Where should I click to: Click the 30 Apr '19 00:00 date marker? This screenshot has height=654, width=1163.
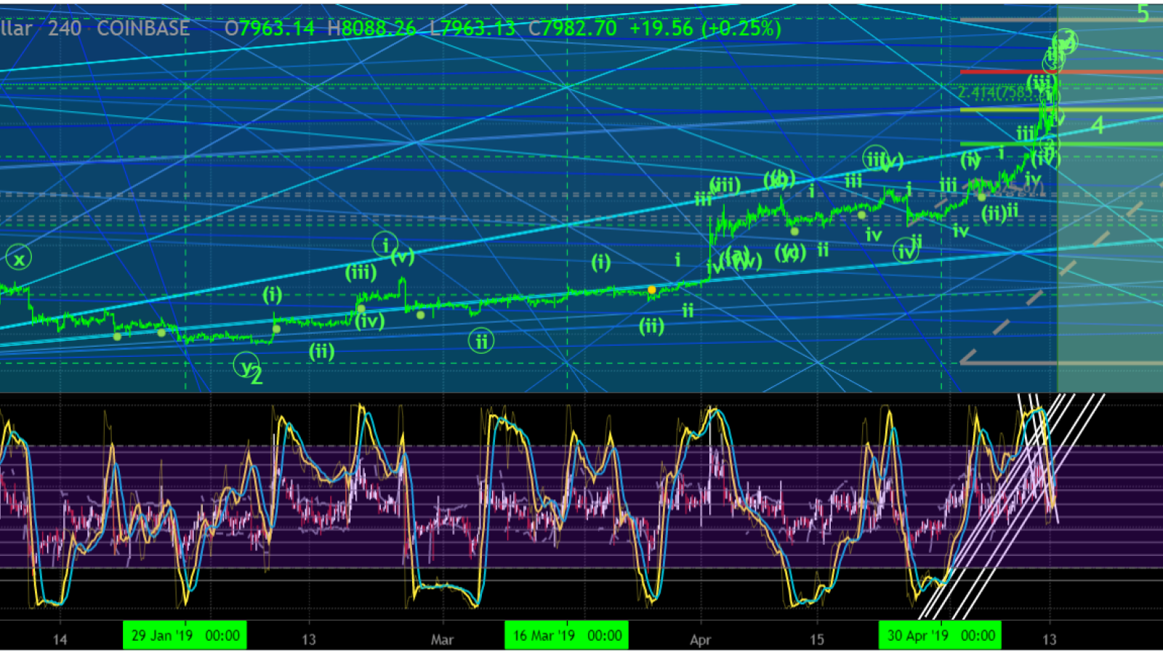pyautogui.click(x=941, y=635)
